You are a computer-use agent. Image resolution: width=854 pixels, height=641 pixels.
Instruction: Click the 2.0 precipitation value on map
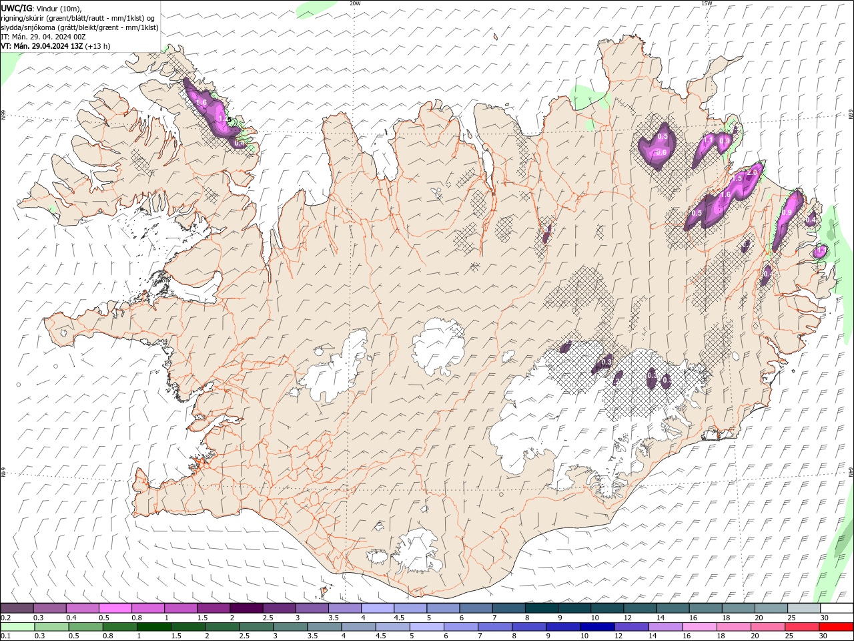point(753,173)
